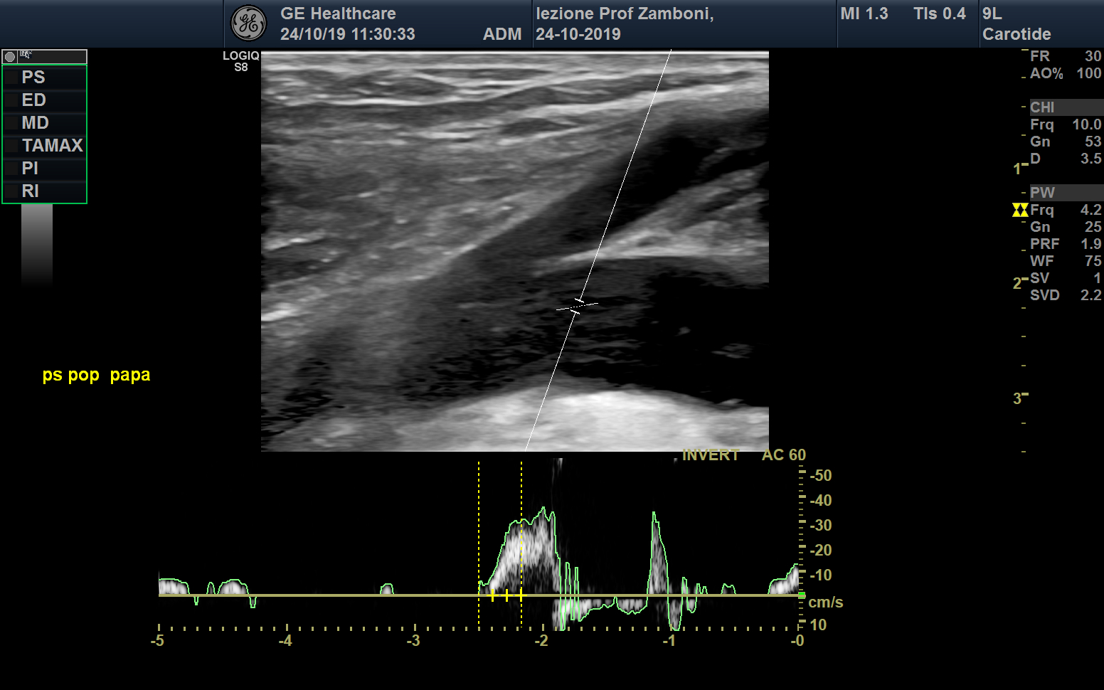Toggle the PS measurement checkbox

[x=12, y=78]
